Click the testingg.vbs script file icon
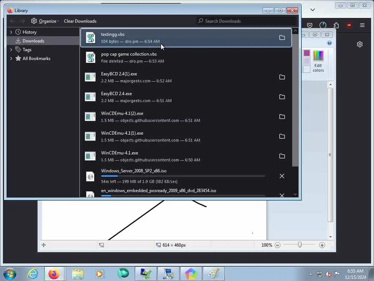374x281 pixels. pos(91,38)
